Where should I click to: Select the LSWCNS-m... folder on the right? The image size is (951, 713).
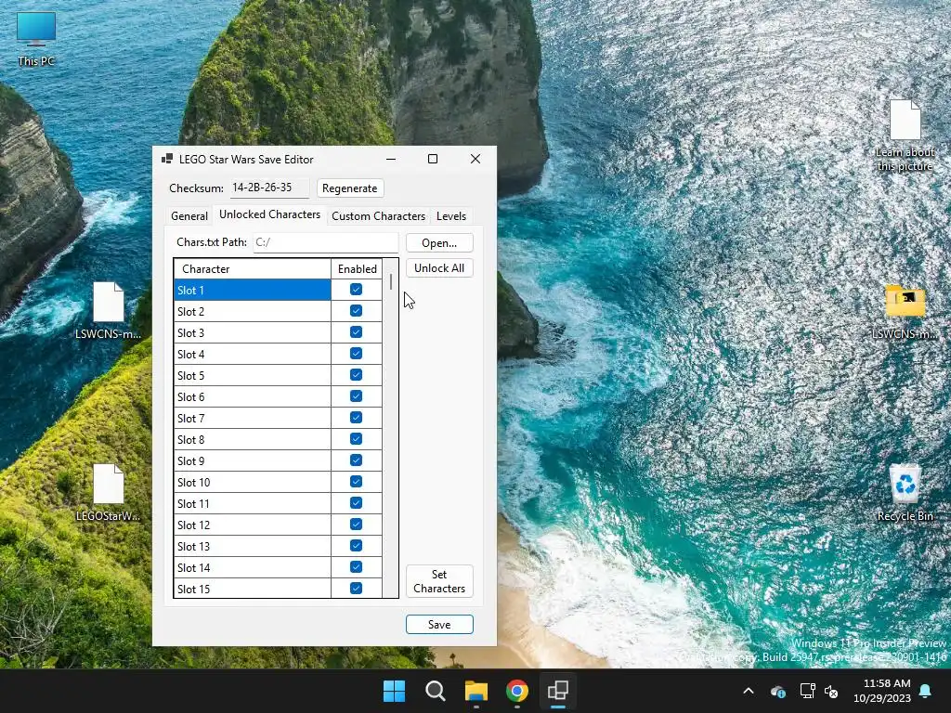905,310
